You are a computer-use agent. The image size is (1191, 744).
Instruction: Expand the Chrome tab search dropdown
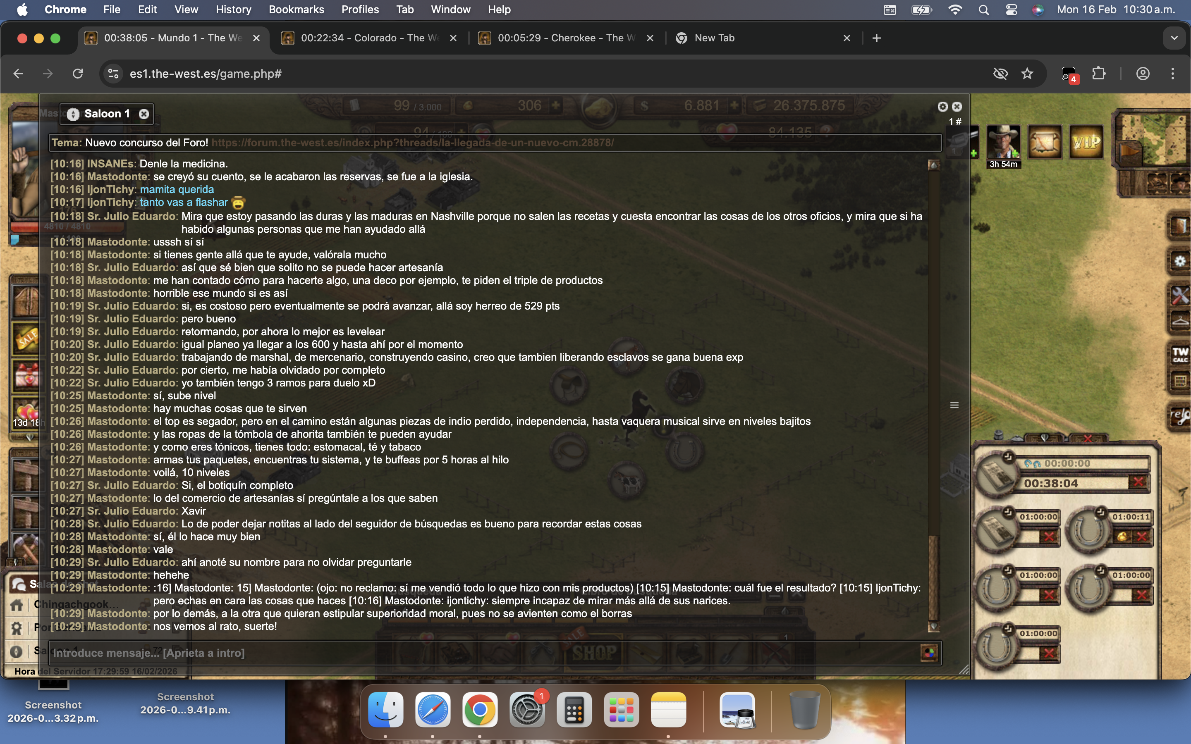[1174, 38]
